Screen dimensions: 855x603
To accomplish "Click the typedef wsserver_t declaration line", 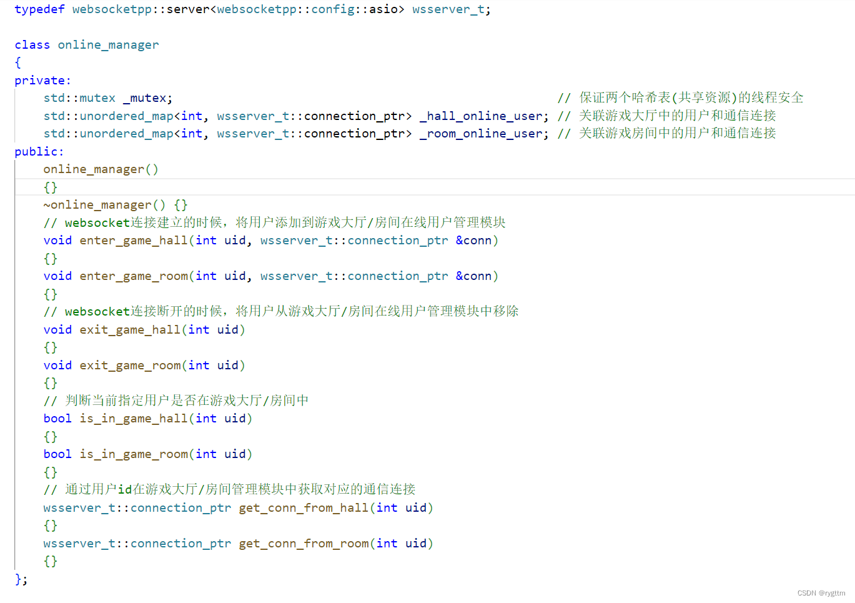I will [252, 9].
